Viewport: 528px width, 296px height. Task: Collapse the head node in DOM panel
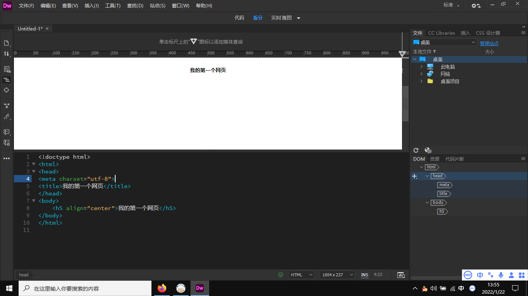[427, 176]
